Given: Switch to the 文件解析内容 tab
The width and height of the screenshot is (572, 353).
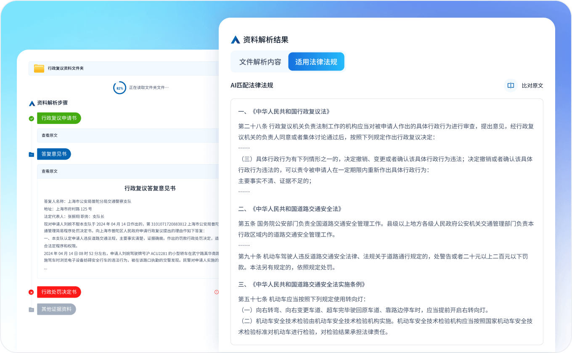Looking at the screenshot, I should (260, 62).
